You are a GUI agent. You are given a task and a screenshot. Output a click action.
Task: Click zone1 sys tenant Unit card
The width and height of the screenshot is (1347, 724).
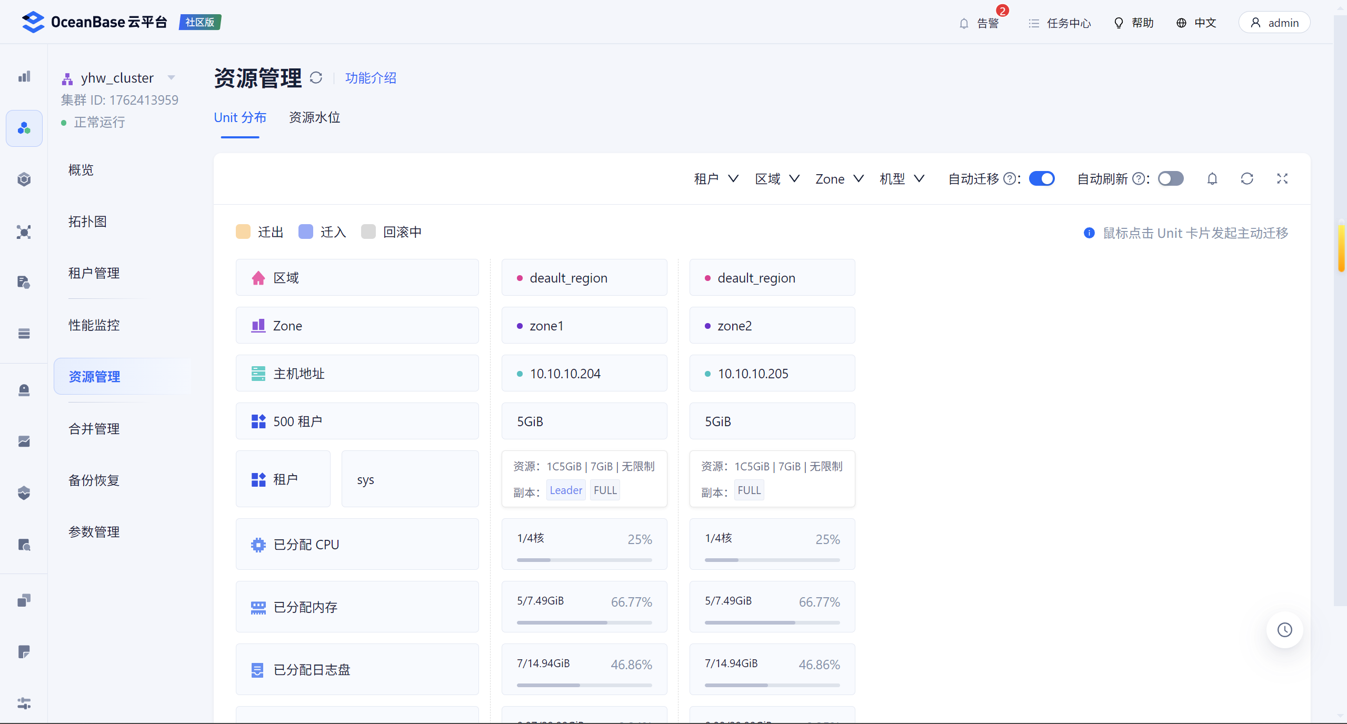click(584, 479)
